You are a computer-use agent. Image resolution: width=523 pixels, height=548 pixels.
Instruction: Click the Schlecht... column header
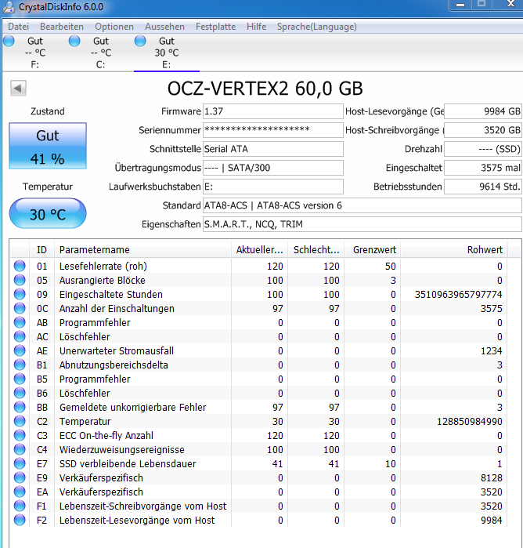[x=316, y=249]
